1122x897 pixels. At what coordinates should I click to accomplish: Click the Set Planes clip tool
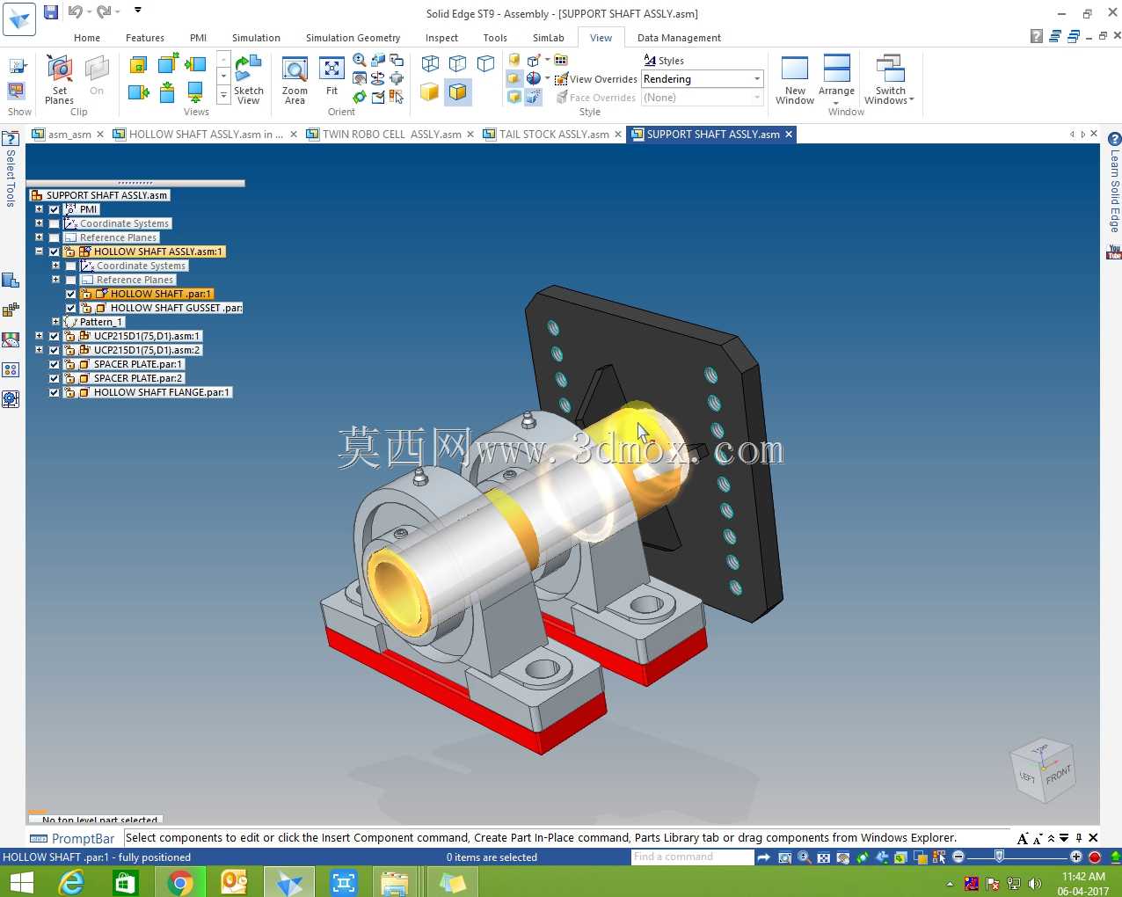(59, 78)
